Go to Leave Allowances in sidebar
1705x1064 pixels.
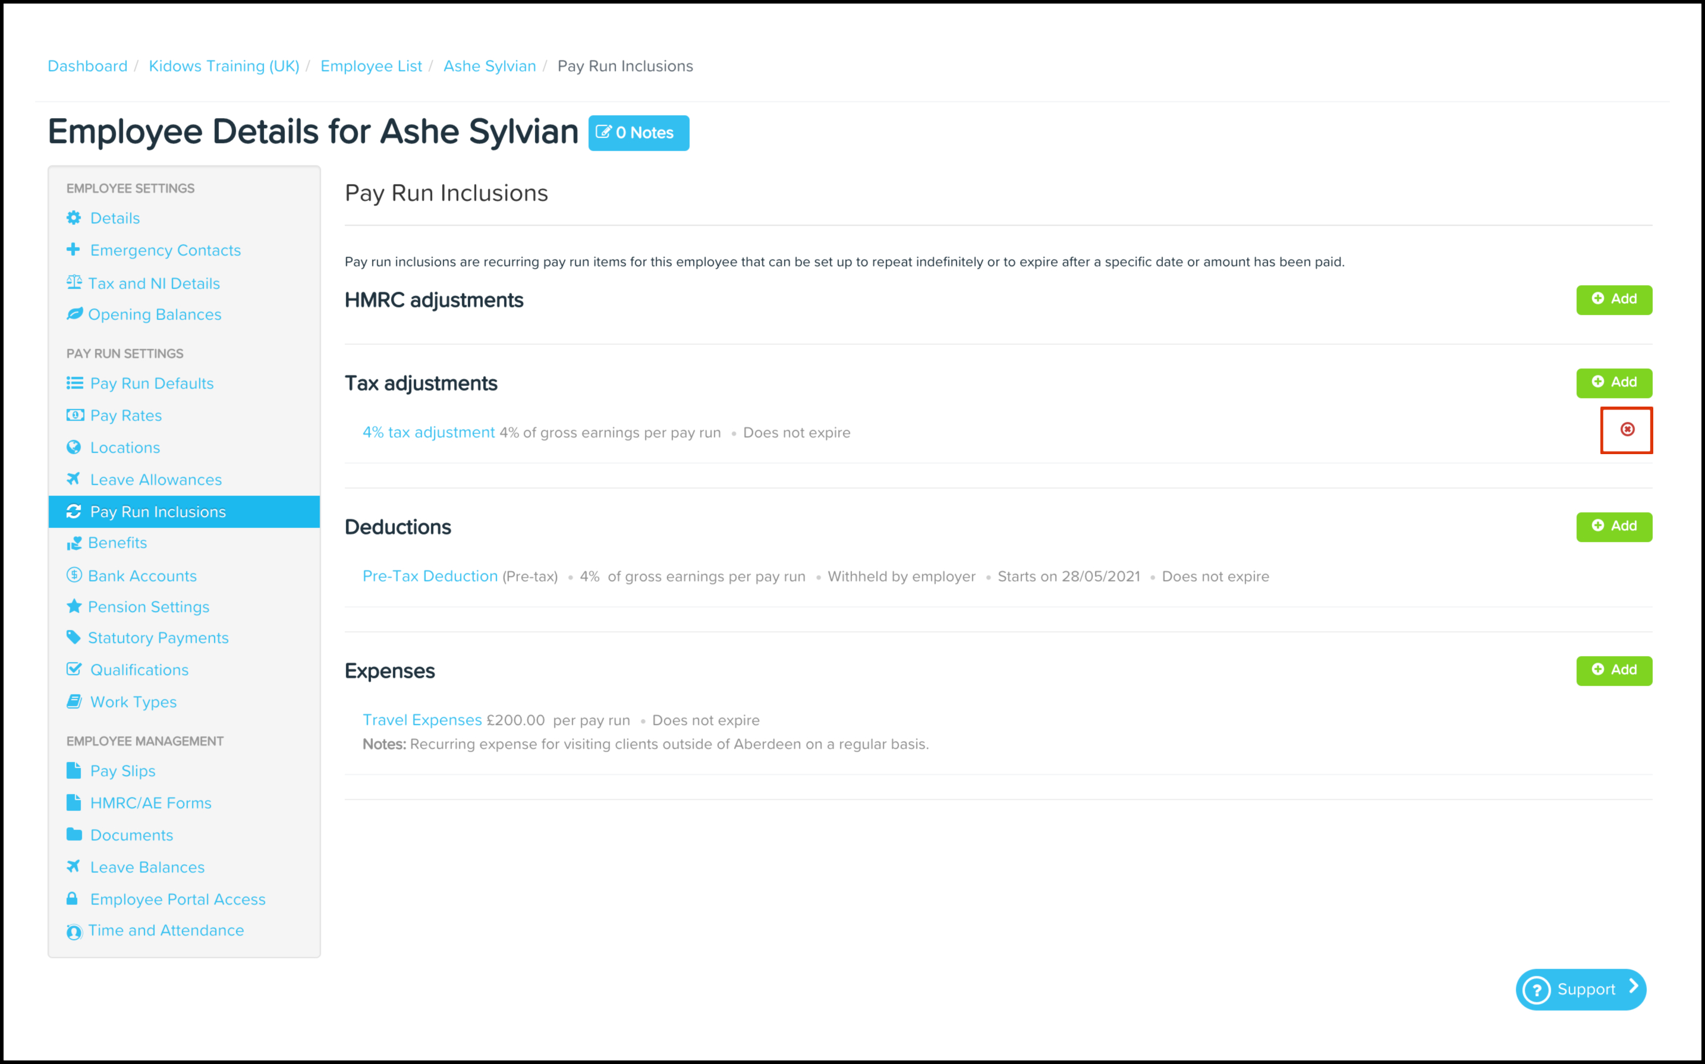(x=156, y=480)
